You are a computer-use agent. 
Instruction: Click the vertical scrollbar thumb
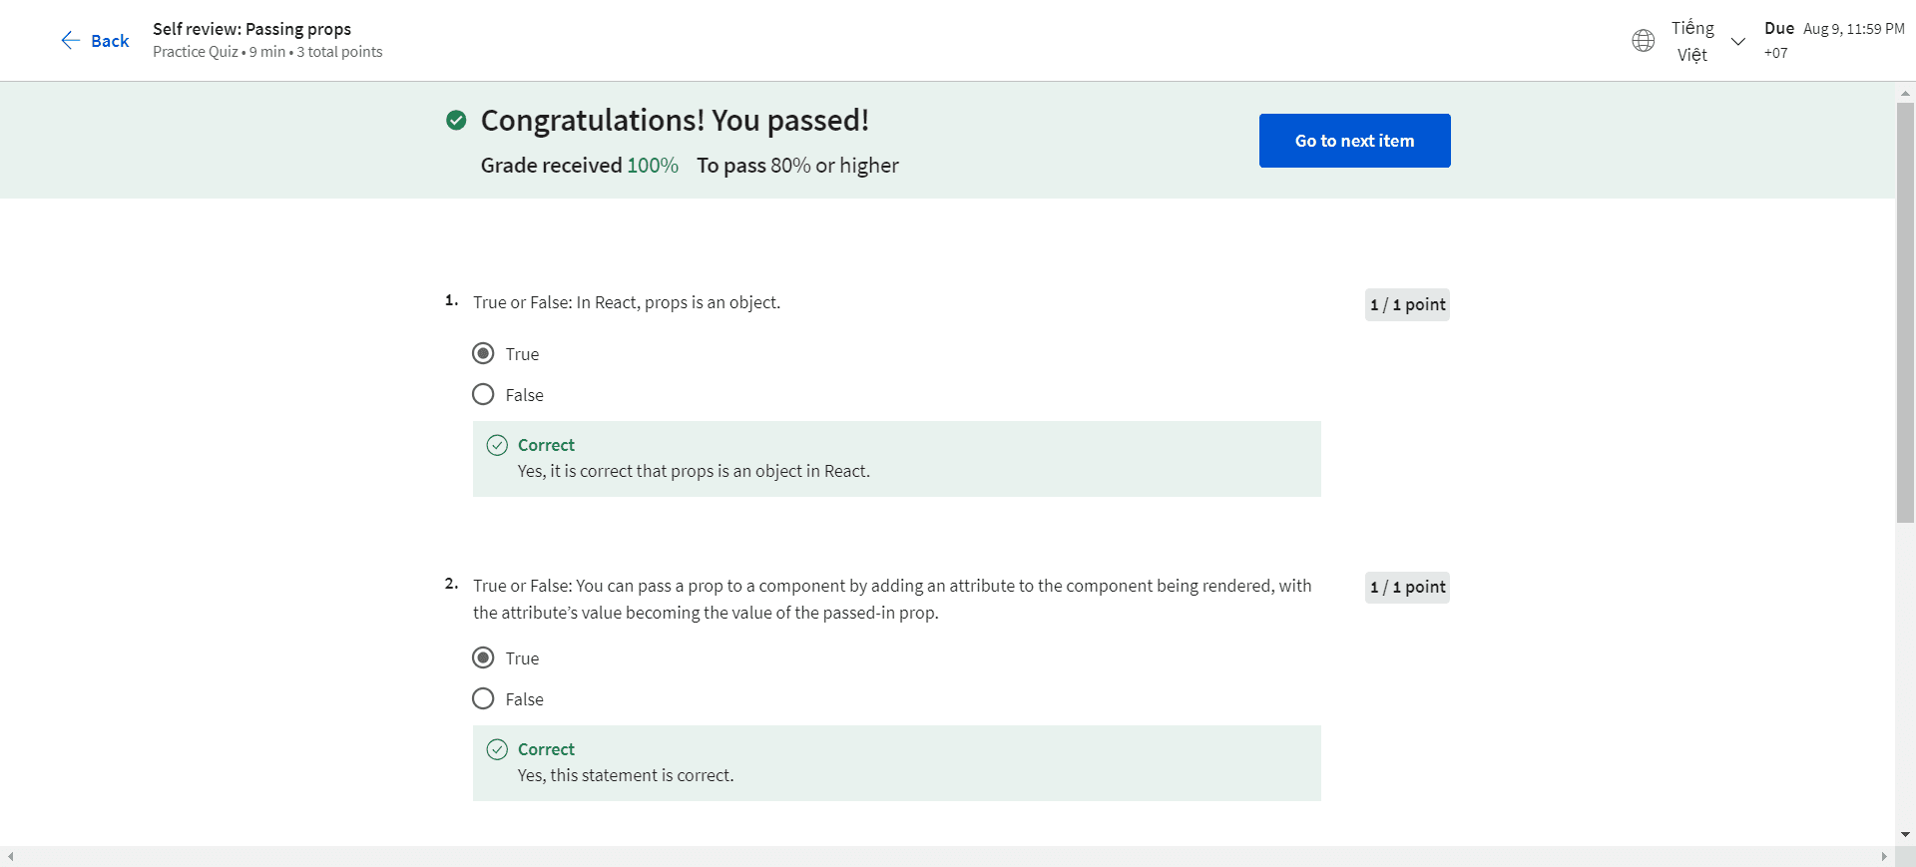[1905, 309]
